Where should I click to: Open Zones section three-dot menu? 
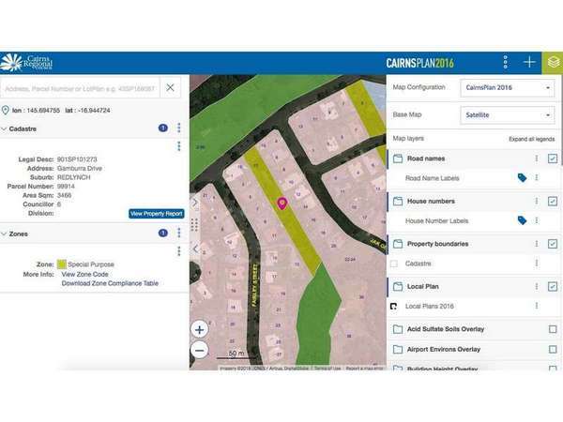point(178,233)
